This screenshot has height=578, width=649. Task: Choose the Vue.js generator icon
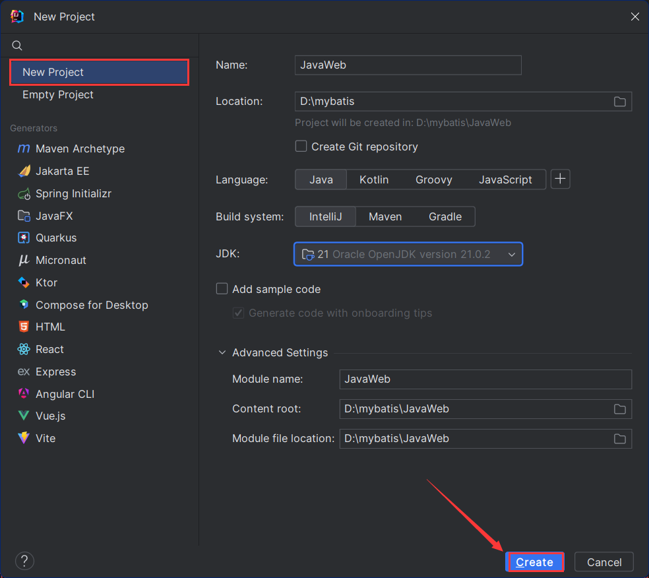coord(24,416)
